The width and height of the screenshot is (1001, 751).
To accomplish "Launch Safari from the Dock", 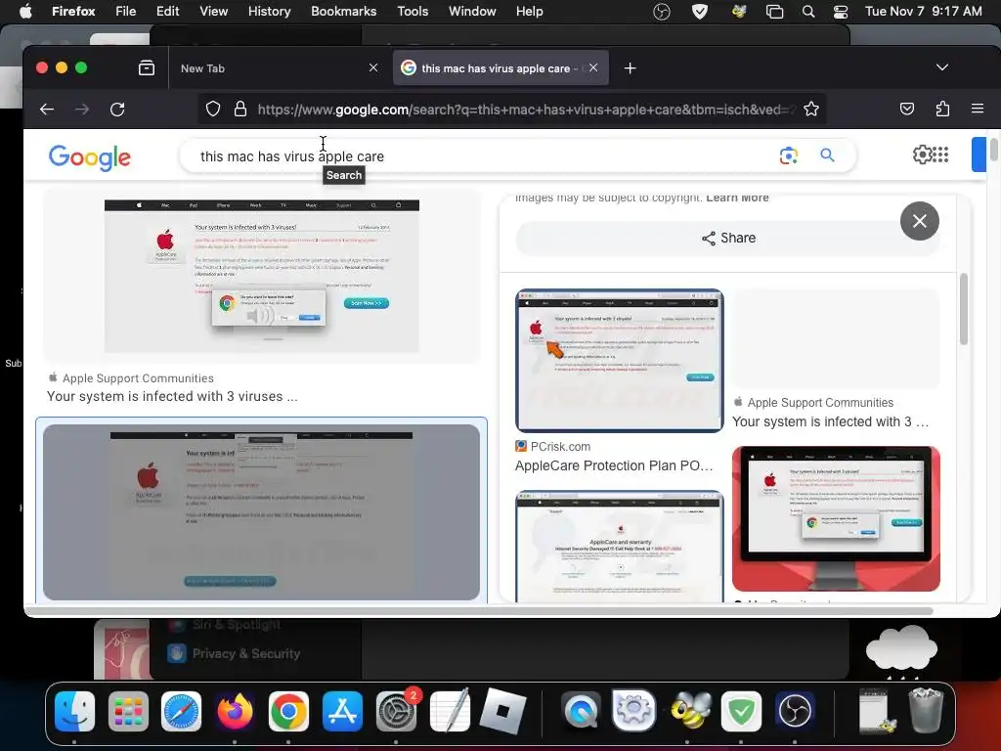I will click(181, 711).
